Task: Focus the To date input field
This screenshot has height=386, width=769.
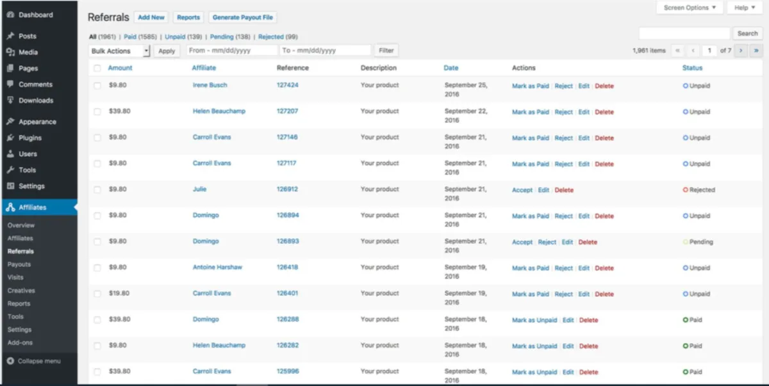Action: coord(326,51)
